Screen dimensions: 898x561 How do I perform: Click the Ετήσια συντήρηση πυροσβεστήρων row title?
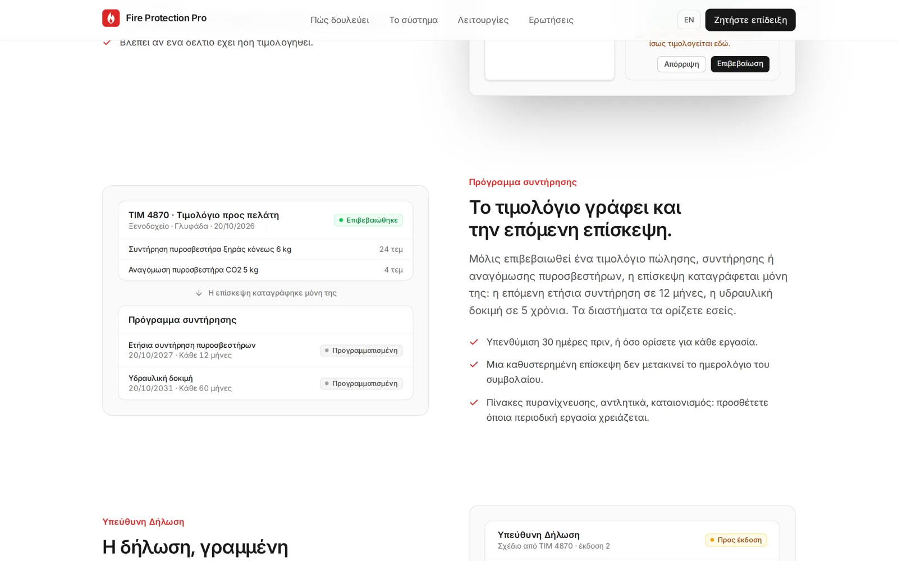click(x=192, y=345)
